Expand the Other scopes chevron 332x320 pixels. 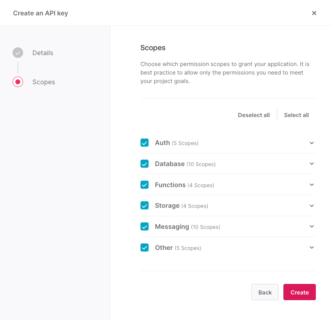click(312, 247)
